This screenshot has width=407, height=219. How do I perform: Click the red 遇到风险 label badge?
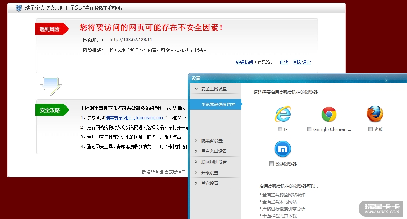[51, 29]
